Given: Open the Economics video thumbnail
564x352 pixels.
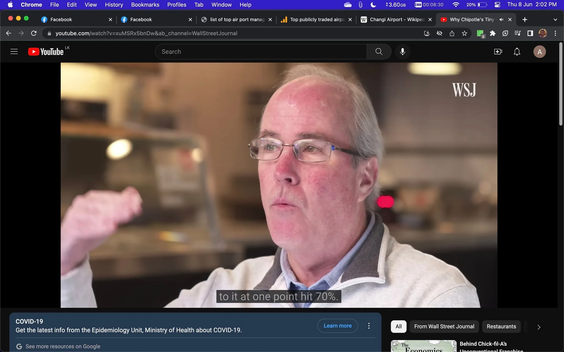Looking at the screenshot, I should click(x=424, y=346).
